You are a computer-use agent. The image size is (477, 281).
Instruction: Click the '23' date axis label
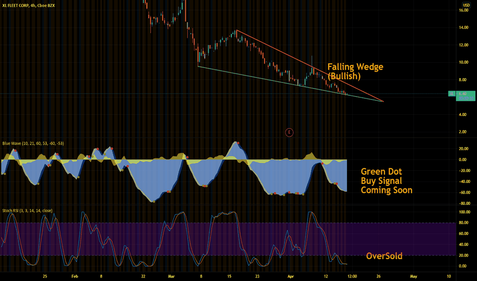click(x=257, y=276)
